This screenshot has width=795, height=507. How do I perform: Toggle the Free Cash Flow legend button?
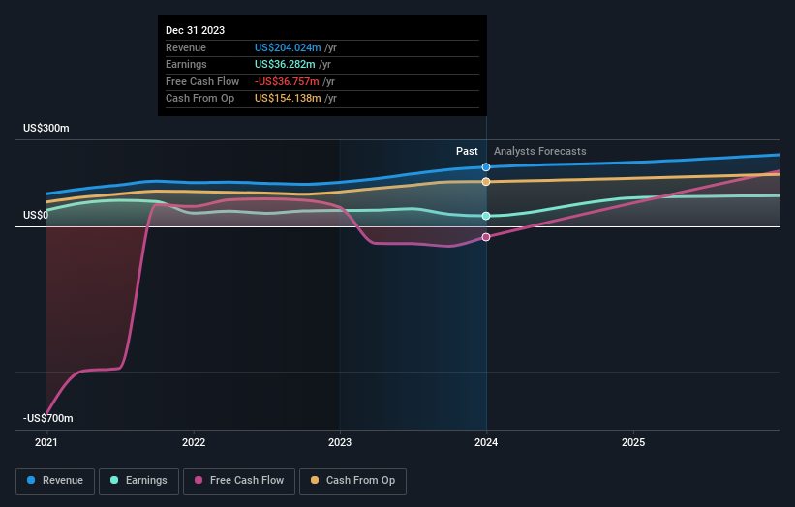point(239,481)
